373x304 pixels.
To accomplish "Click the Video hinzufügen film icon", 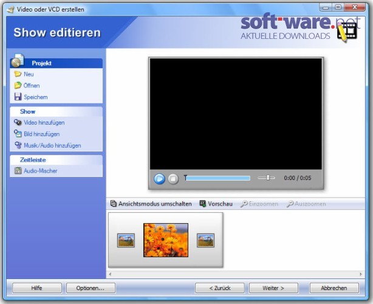I will (18, 122).
